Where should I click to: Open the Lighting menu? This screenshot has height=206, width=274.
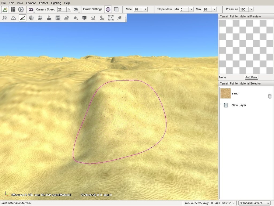click(x=56, y=3)
